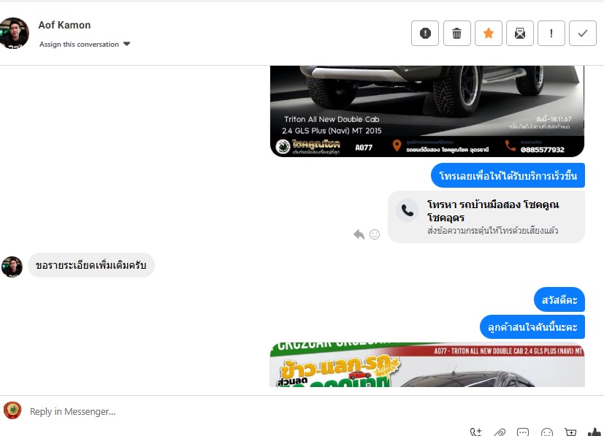Mark conversation done with checkmark button
This screenshot has height=436, width=604.
coord(583,33)
